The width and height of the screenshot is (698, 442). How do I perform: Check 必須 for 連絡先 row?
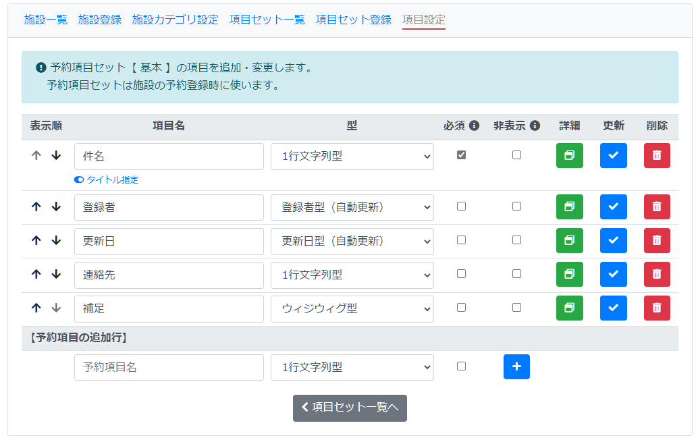(461, 274)
